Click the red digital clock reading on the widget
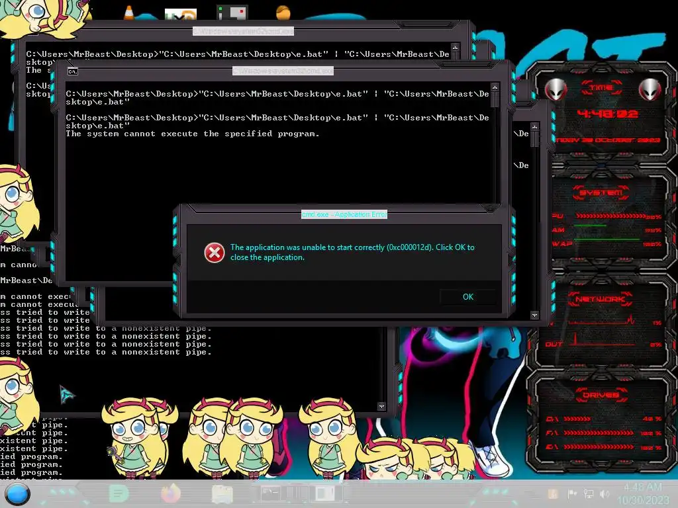 tap(607, 114)
